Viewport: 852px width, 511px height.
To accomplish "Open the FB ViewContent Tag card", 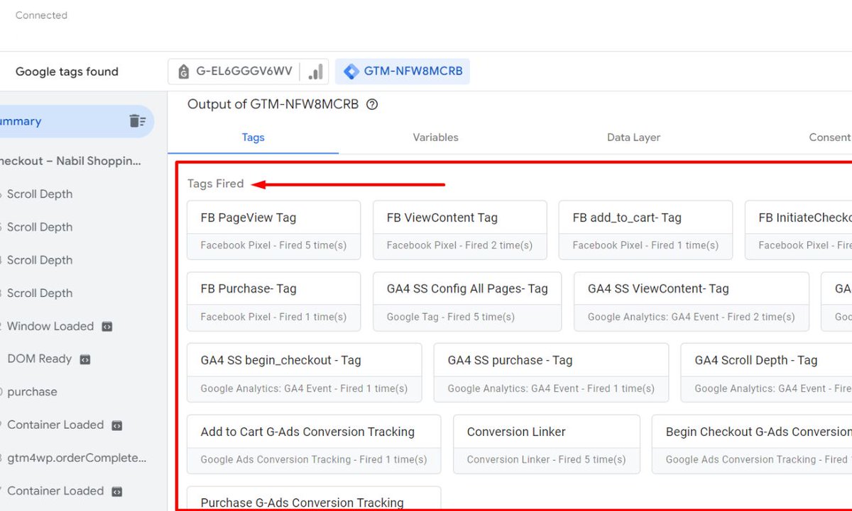I will 459,230.
